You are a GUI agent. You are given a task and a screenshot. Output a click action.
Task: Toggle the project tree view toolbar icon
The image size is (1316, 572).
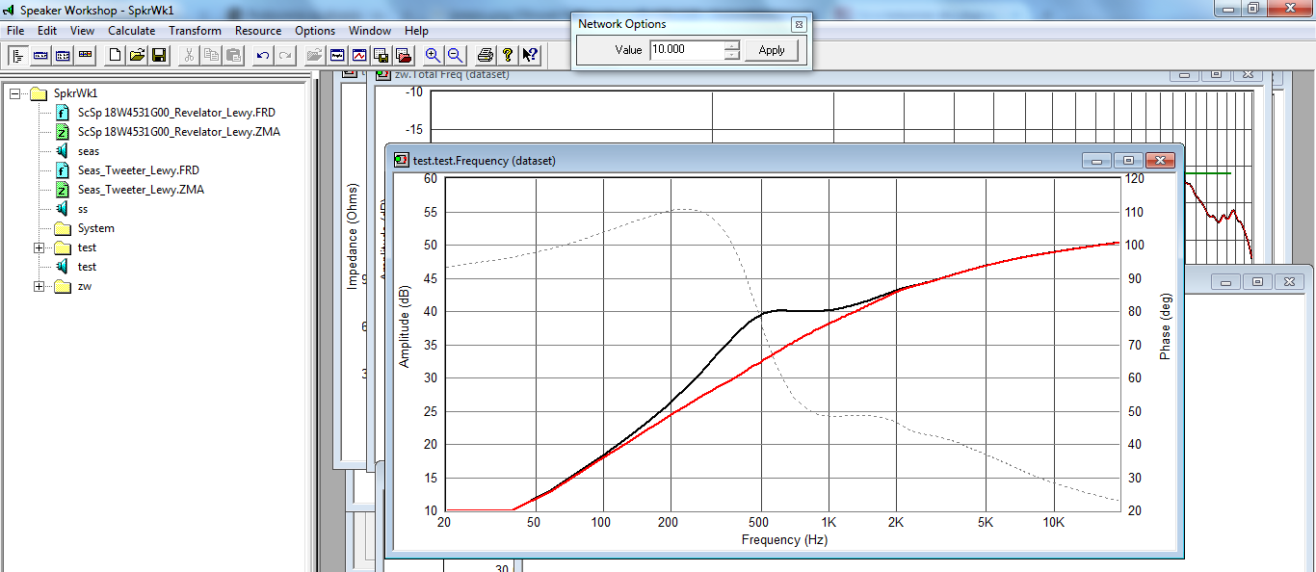pos(18,55)
